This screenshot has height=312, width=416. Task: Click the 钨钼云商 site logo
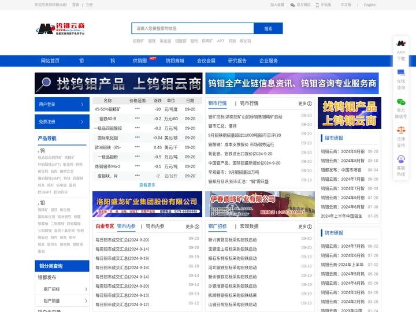(61, 29)
